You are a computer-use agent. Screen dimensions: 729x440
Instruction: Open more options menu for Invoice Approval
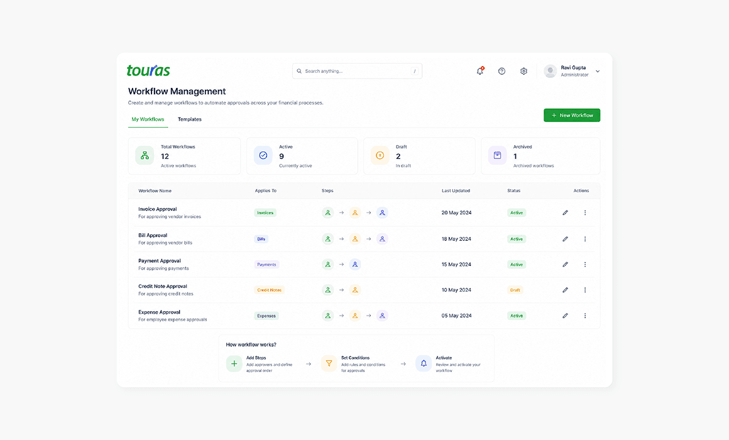585,212
